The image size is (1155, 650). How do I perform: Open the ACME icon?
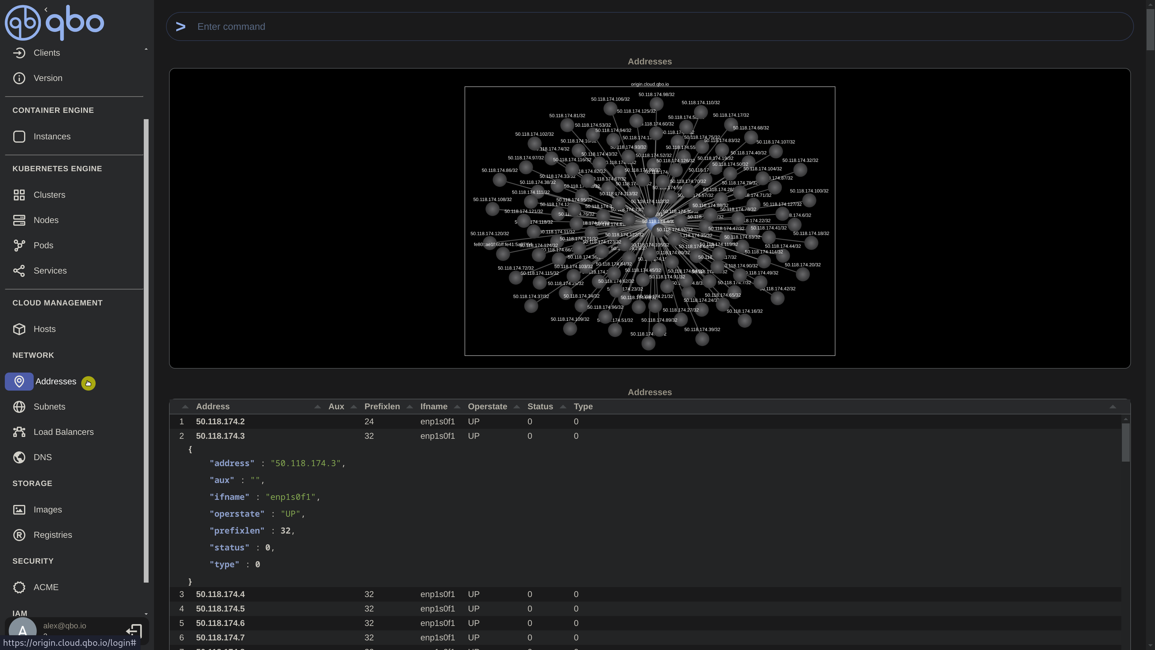pos(19,587)
